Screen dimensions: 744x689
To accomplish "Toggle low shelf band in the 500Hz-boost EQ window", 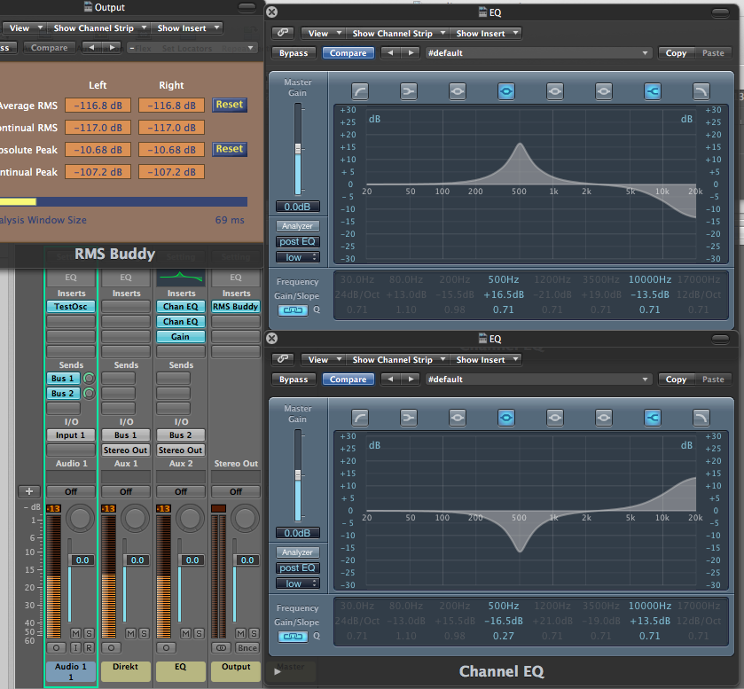I will click(x=409, y=91).
